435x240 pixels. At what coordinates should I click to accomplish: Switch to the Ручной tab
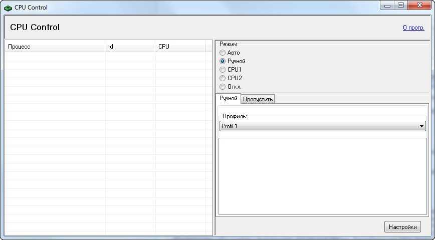pos(228,99)
